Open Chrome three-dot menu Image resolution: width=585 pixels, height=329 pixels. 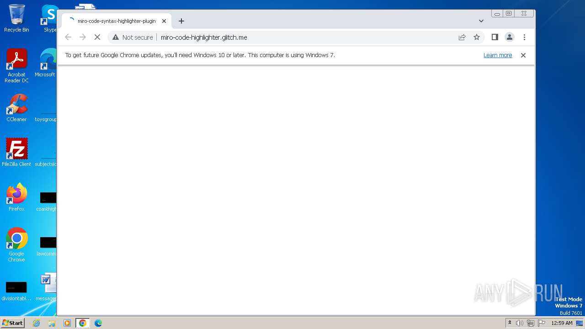point(524,37)
